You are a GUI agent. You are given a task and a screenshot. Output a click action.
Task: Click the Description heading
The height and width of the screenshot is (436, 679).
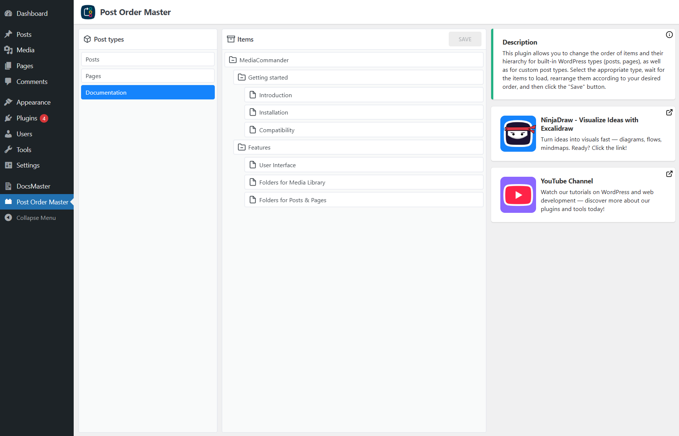pyautogui.click(x=520, y=42)
